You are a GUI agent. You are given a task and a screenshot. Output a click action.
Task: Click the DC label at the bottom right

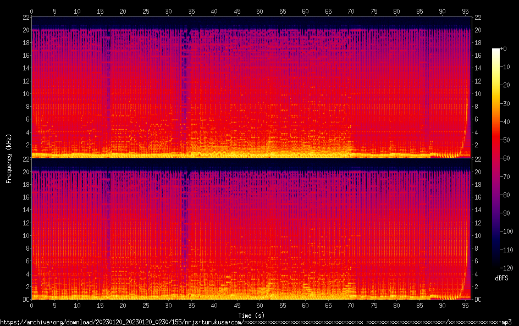point(478,300)
